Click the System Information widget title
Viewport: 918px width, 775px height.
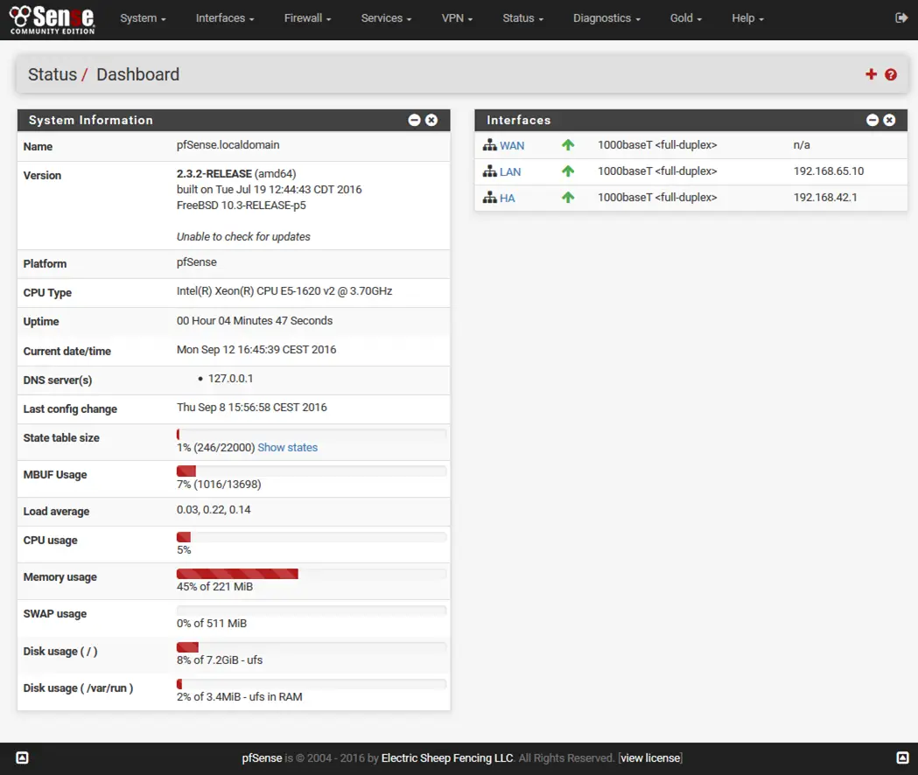pos(91,120)
